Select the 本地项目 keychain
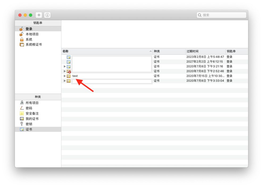The image size is (263, 187). coord(38,34)
